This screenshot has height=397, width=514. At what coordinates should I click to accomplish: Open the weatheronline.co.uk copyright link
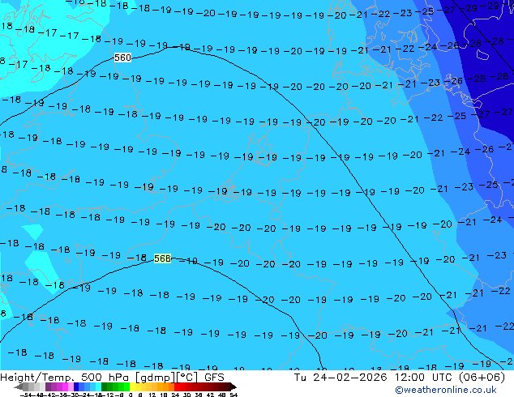445,390
